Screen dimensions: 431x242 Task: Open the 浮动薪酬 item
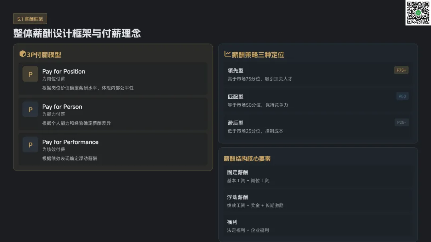click(318, 201)
